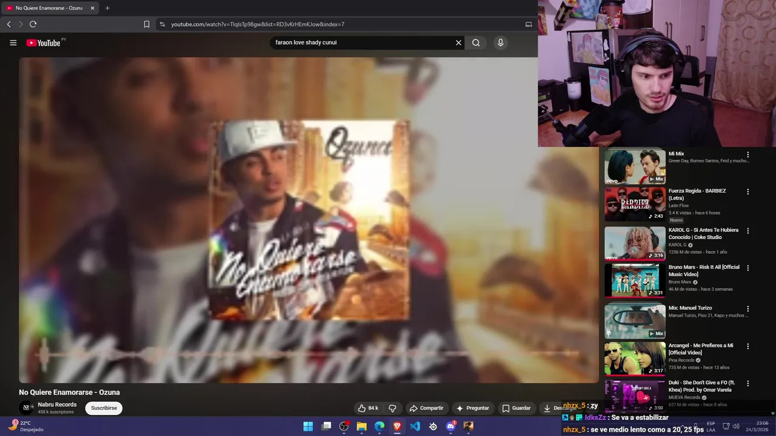Clear the search box with the X
The width and height of the screenshot is (776, 436).
[x=458, y=42]
